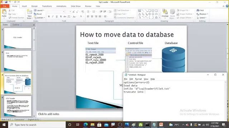Open Notepad Help menu
229x128 pixels.
152,79
